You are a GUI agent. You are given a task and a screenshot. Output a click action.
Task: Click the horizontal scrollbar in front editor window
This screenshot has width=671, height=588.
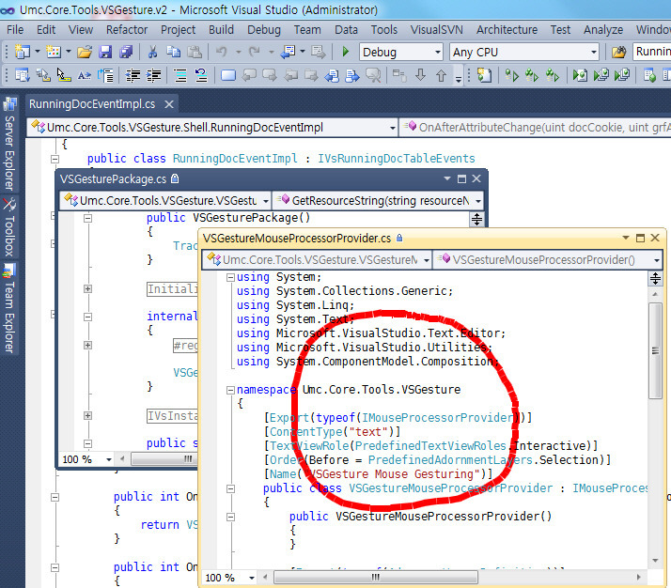point(375,578)
